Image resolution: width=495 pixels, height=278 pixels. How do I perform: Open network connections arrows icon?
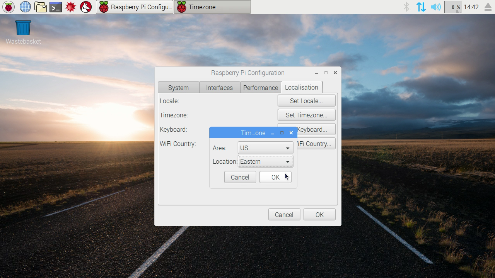[421, 7]
